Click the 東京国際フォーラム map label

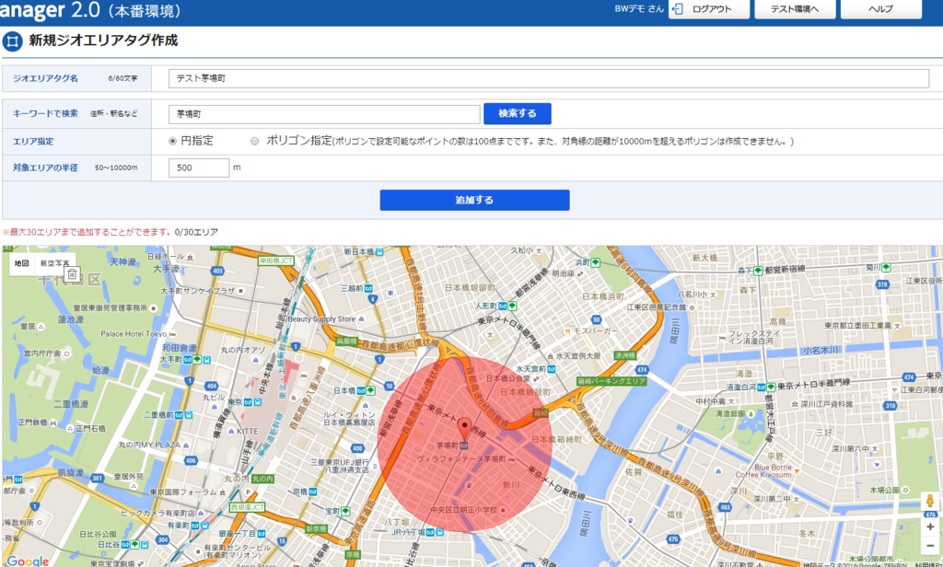point(183,492)
